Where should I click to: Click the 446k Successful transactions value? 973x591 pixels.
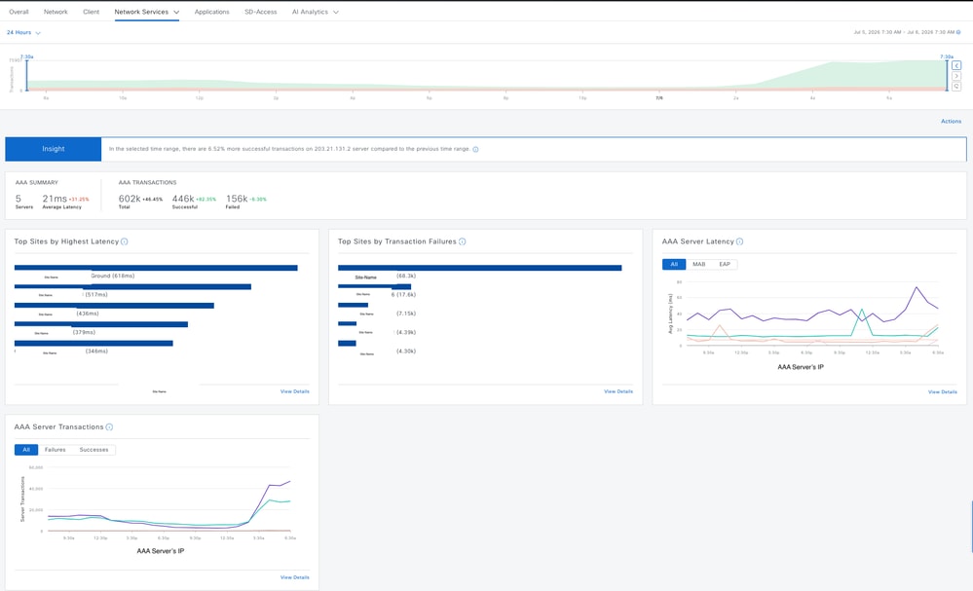pos(183,199)
